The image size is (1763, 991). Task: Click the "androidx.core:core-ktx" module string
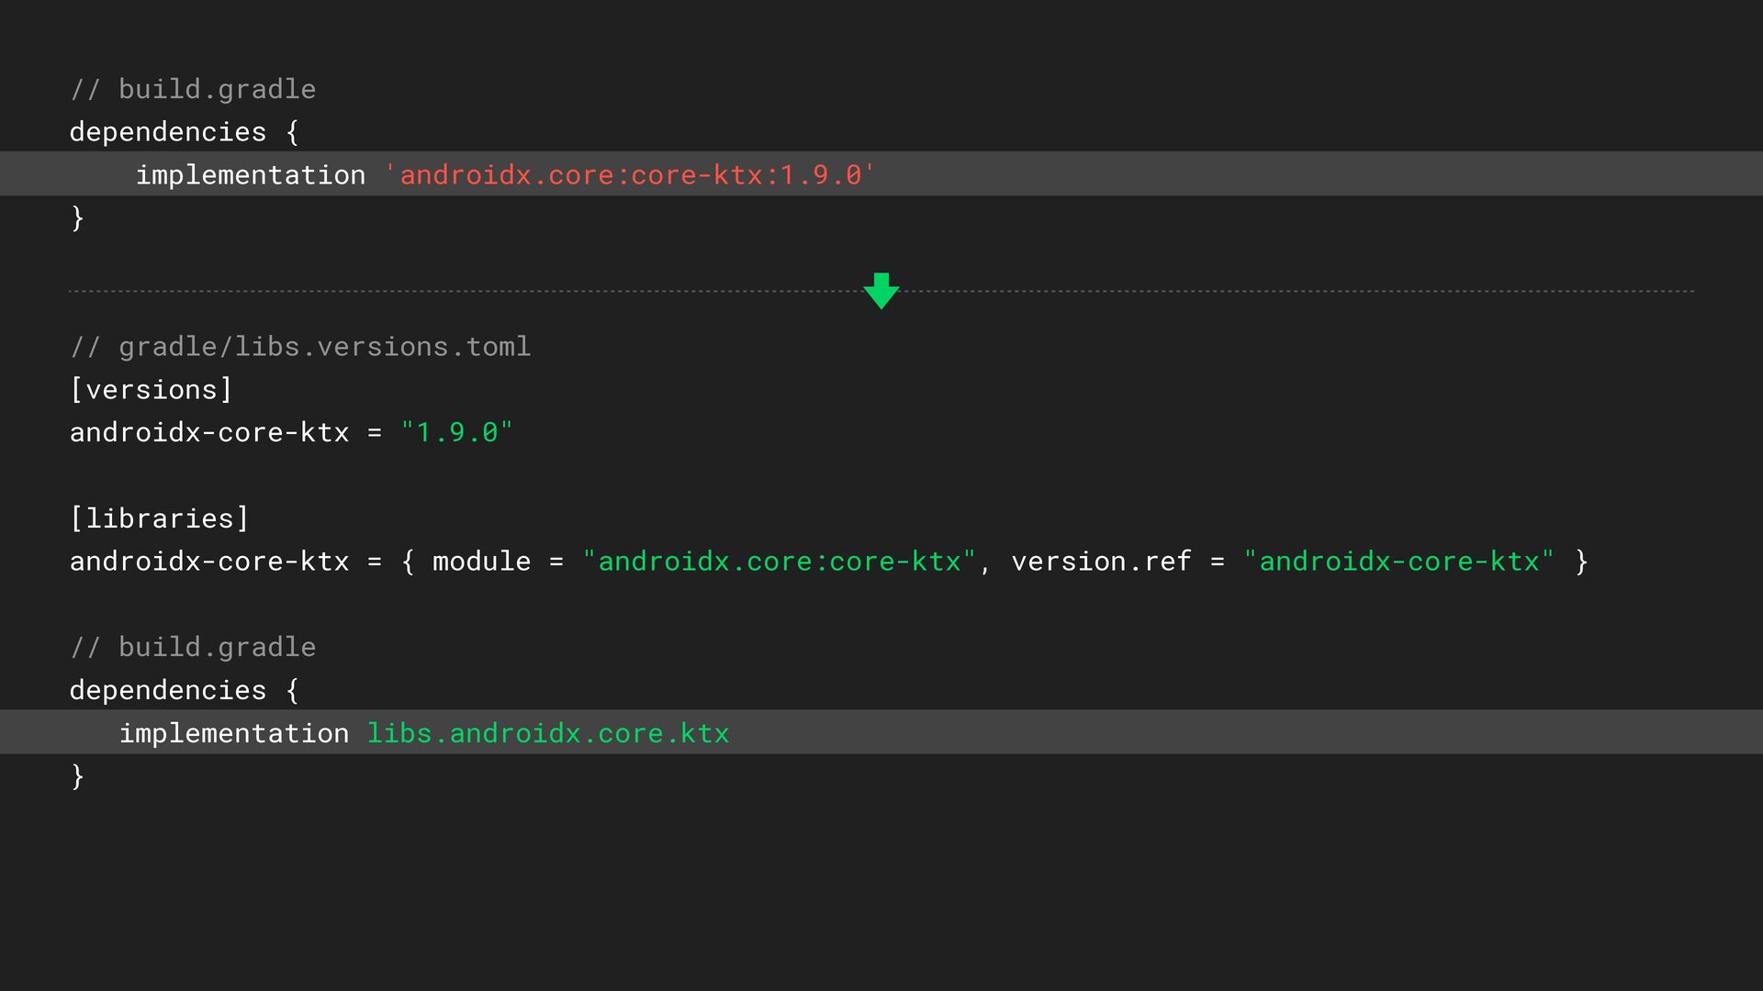click(779, 562)
